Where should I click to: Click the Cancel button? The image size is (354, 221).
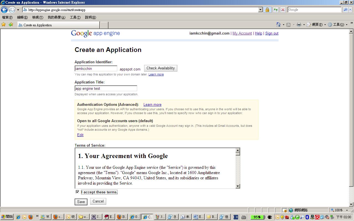(x=98, y=201)
